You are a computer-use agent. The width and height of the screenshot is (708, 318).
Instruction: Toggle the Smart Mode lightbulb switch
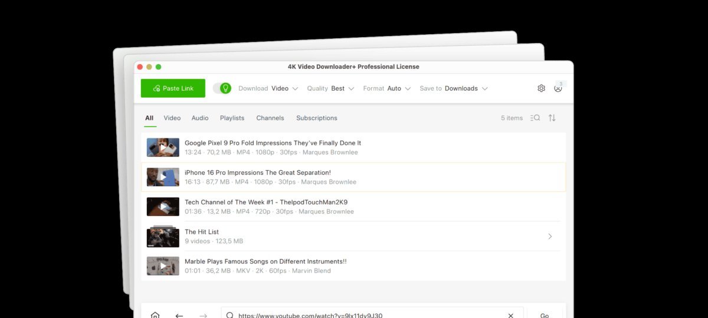222,88
